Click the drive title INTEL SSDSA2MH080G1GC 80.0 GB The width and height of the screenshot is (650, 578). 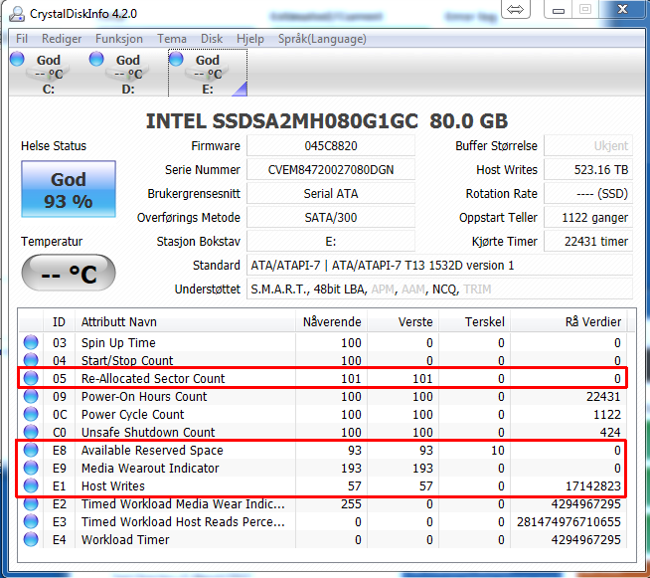pos(327,121)
